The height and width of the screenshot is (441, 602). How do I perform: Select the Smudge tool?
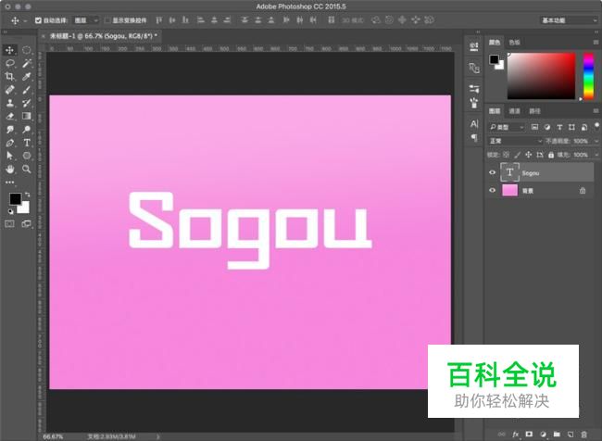tap(9, 130)
